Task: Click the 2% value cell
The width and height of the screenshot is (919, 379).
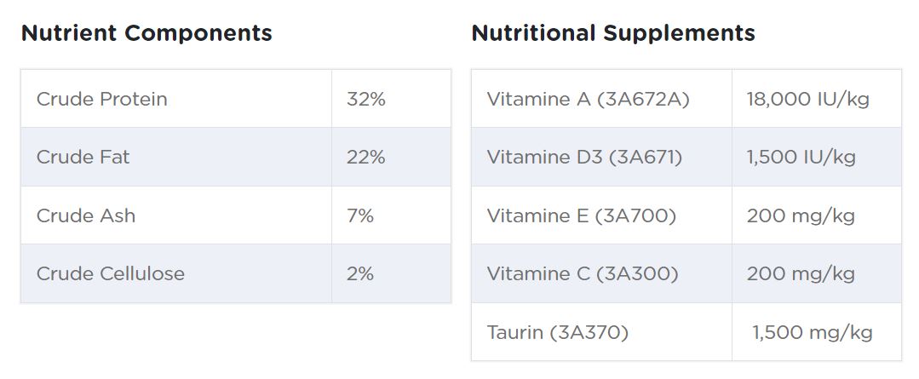Action: point(361,273)
